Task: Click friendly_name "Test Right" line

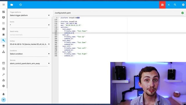Action: pyautogui.click(x=76, y=54)
